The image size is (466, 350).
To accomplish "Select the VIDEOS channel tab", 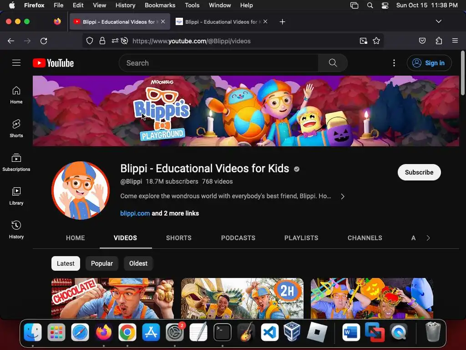I will (x=126, y=238).
